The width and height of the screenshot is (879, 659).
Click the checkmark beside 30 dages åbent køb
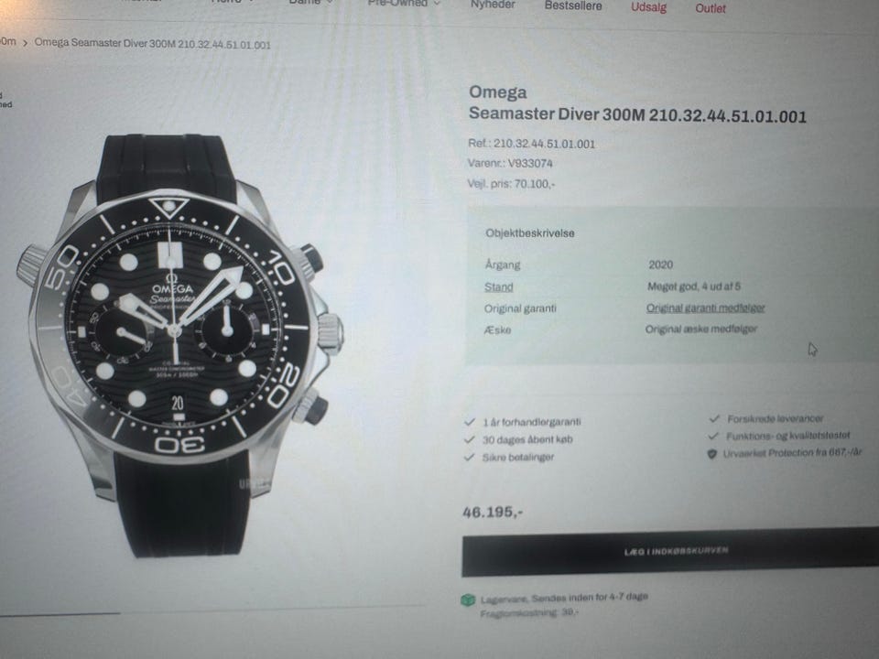[469, 439]
